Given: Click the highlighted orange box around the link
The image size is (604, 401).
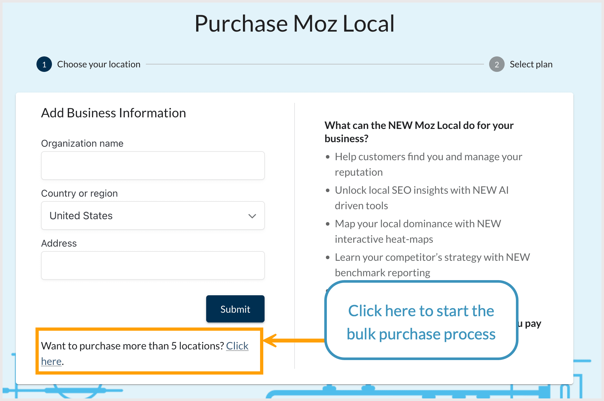Looking at the screenshot, I should pyautogui.click(x=149, y=351).
